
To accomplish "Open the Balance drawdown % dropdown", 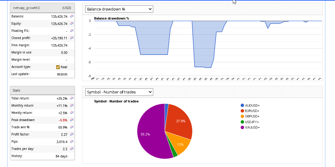I will (x=119, y=9).
